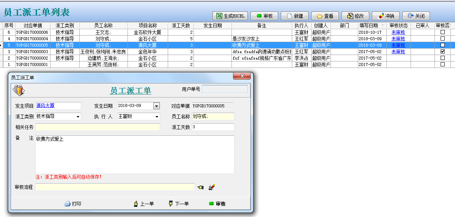
Task: Tick 审核否 checkbox for row 6
Action: pos(442,32)
